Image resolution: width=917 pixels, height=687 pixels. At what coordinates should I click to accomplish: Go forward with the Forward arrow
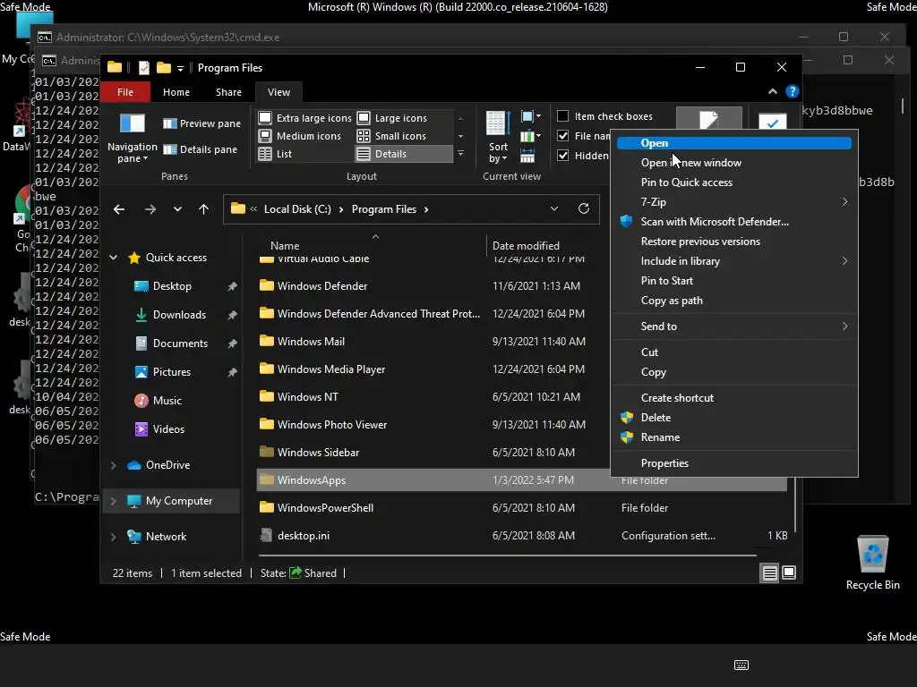click(x=150, y=209)
